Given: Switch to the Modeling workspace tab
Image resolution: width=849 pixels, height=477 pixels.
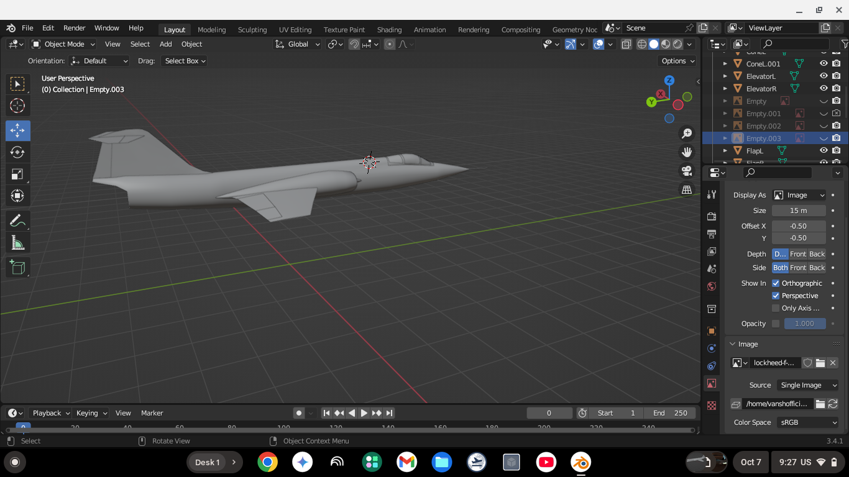Looking at the screenshot, I should coord(212,29).
